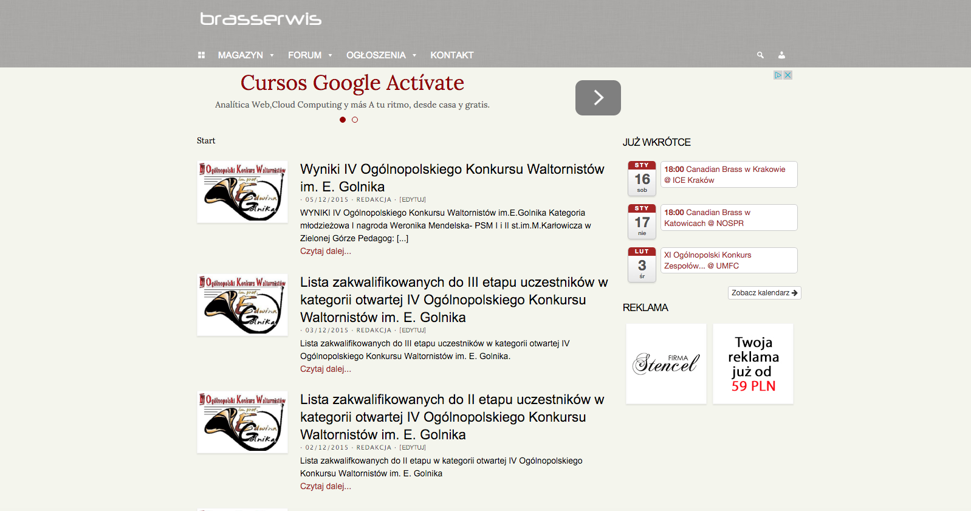Open the STY 16 calendar date icon

642,178
